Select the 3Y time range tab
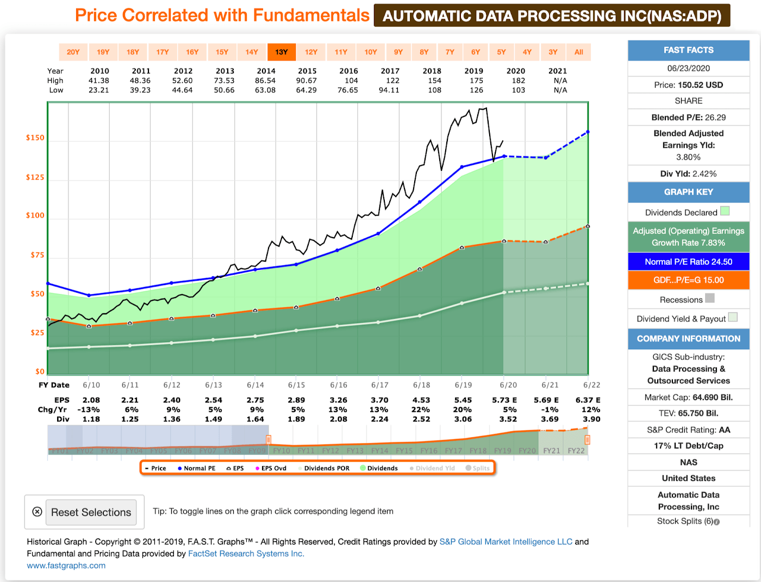Screen dimensions: 761x582 point(553,52)
